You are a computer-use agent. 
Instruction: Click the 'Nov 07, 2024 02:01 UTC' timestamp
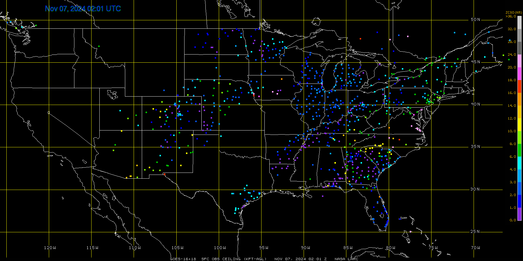point(83,9)
